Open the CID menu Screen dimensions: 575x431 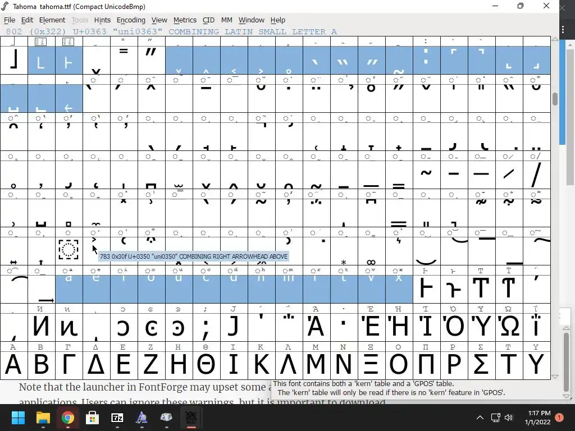point(208,20)
